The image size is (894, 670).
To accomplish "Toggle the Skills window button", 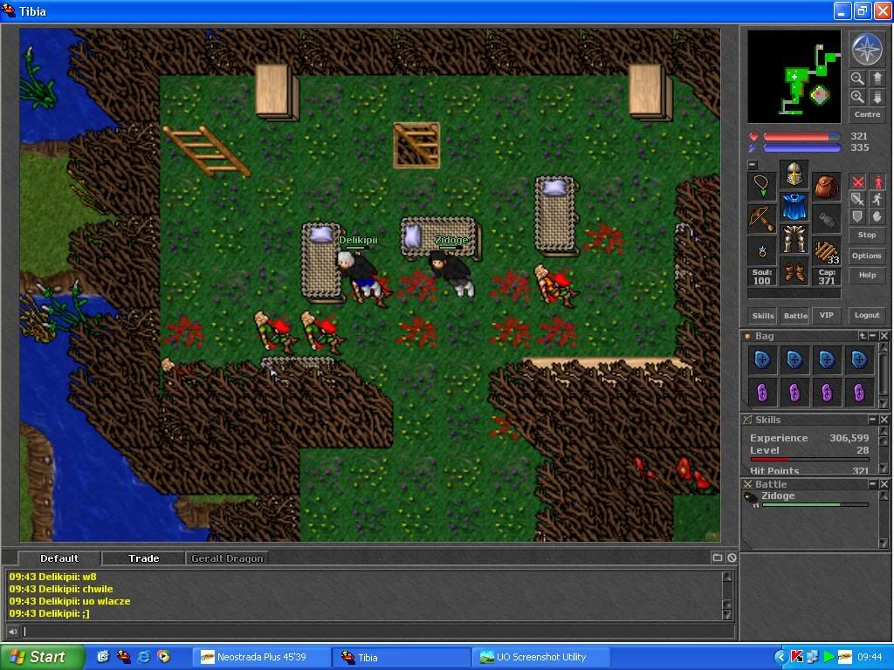I will 762,316.
